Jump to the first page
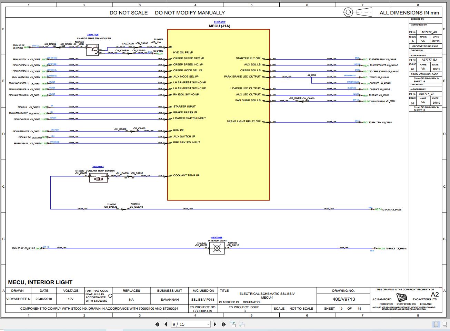 [158, 324]
